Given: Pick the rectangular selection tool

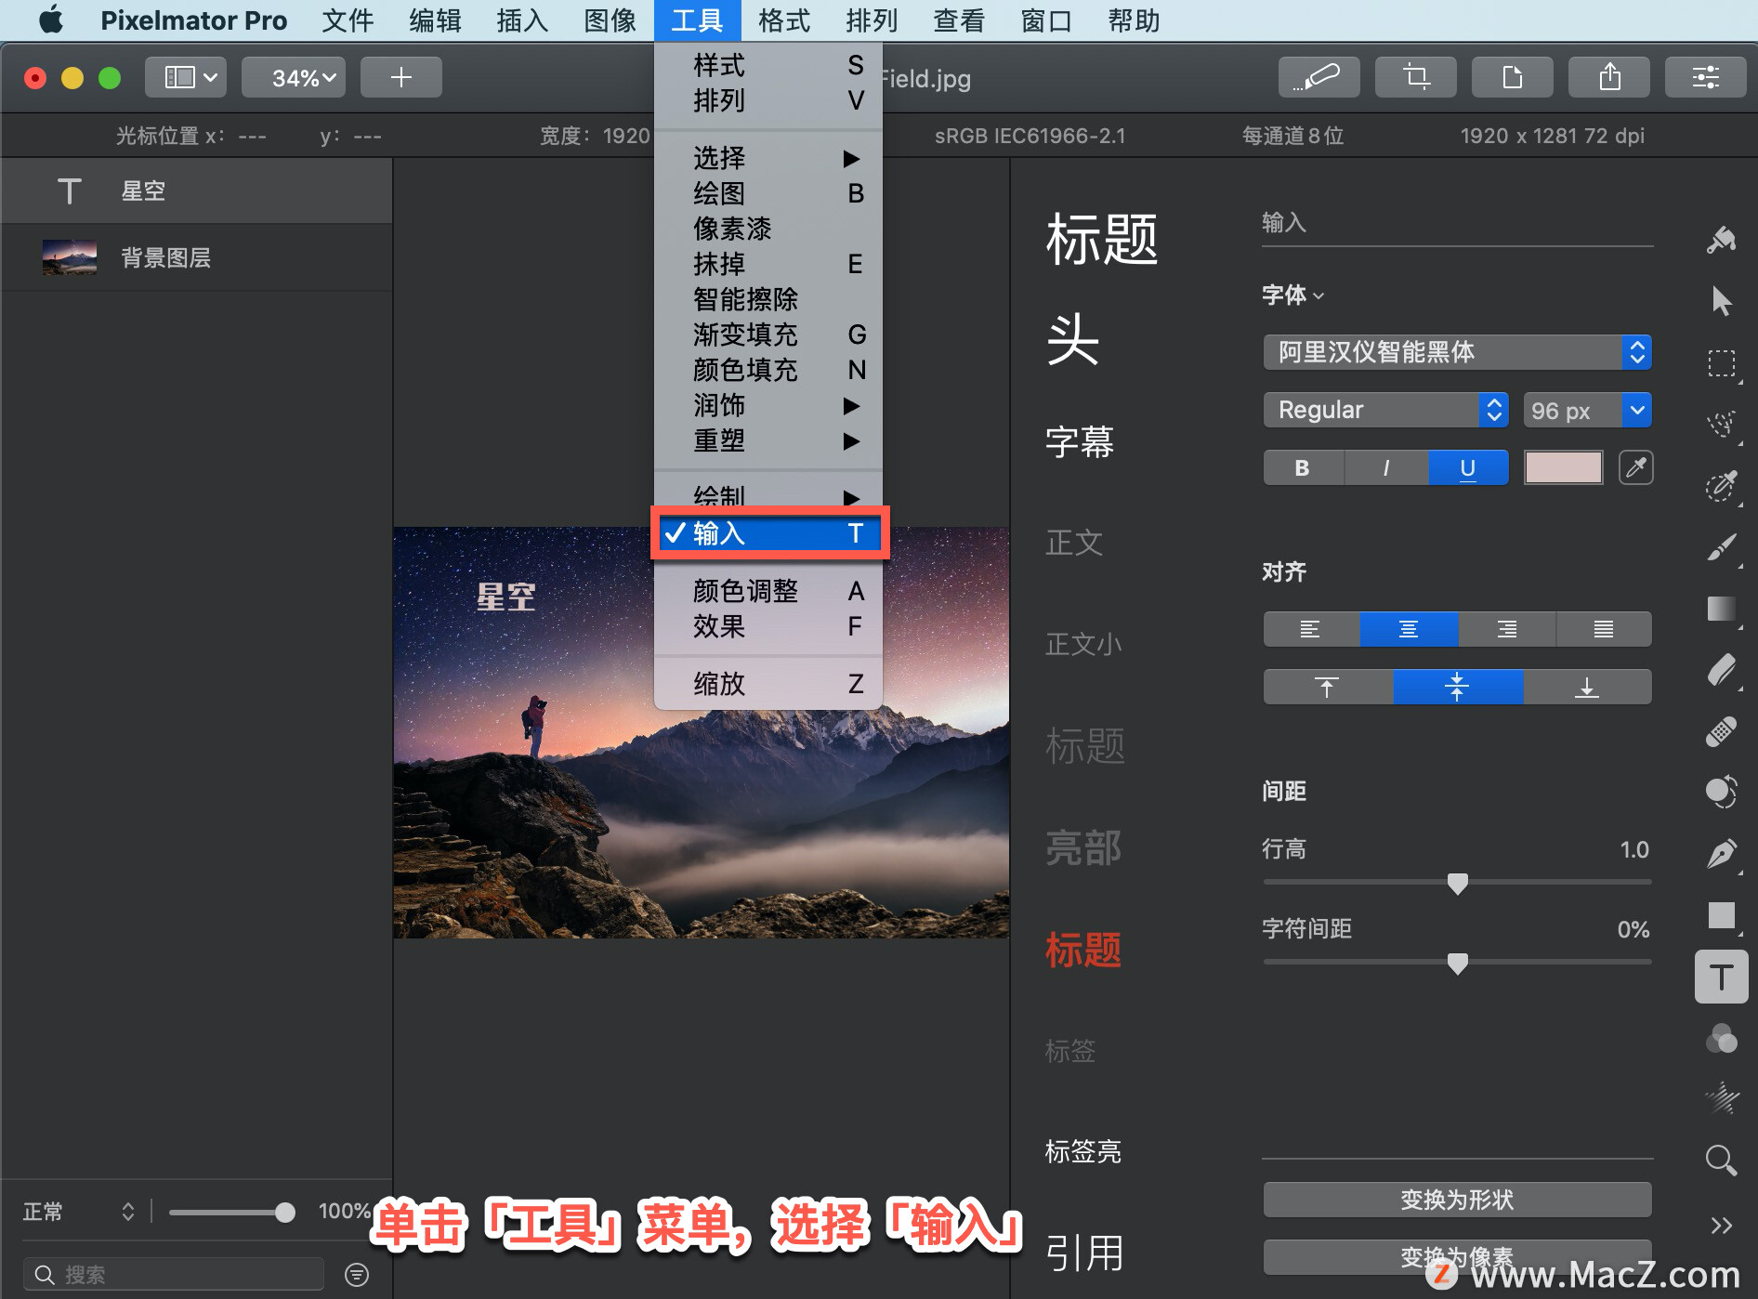Looking at the screenshot, I should (x=1721, y=362).
